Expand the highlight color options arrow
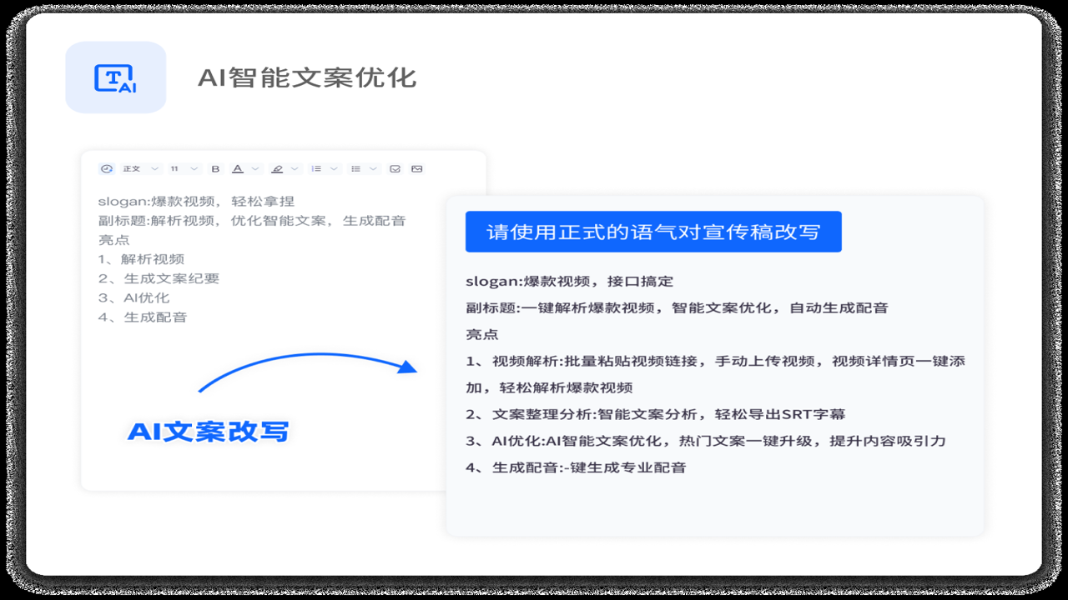Screen dimensions: 1068x600 295,168
